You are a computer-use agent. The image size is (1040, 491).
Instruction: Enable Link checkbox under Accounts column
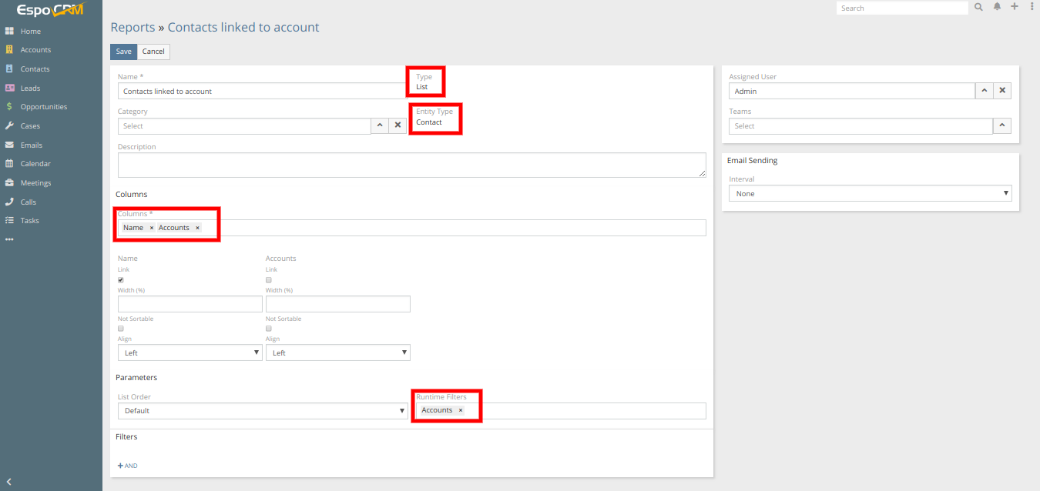click(269, 280)
